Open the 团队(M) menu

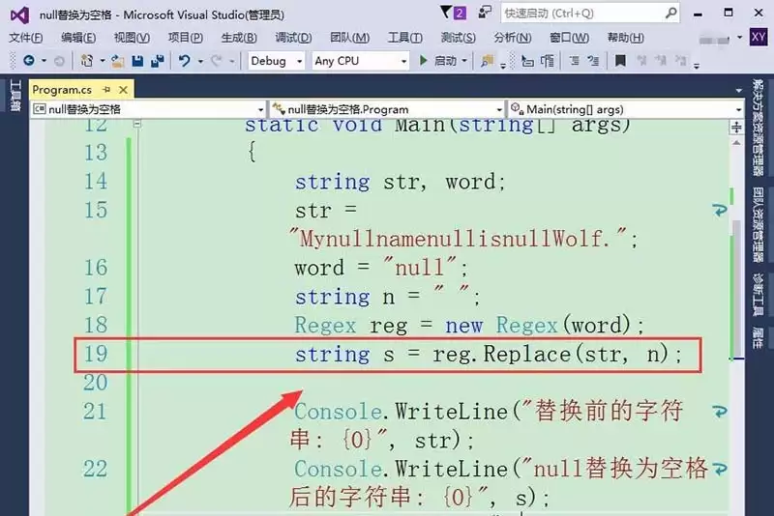click(350, 38)
